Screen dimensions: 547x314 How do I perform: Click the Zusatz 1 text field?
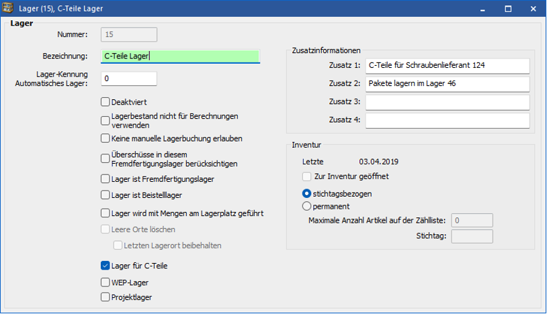447,66
